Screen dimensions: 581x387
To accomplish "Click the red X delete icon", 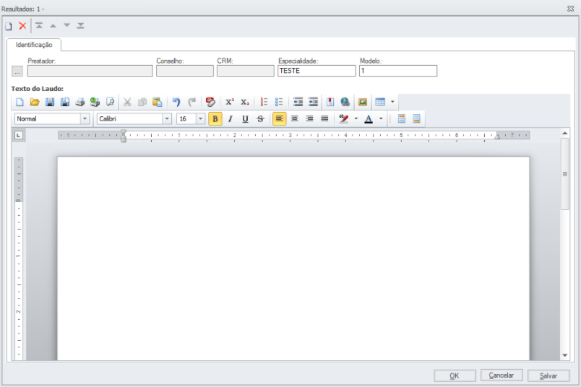I will 22,25.
